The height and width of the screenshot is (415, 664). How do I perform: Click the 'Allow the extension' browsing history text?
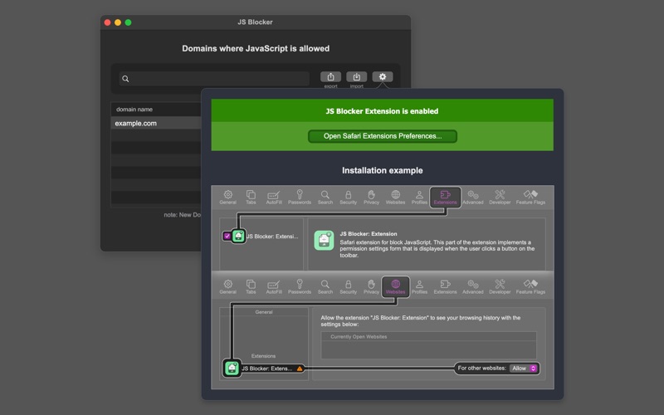[x=421, y=321]
